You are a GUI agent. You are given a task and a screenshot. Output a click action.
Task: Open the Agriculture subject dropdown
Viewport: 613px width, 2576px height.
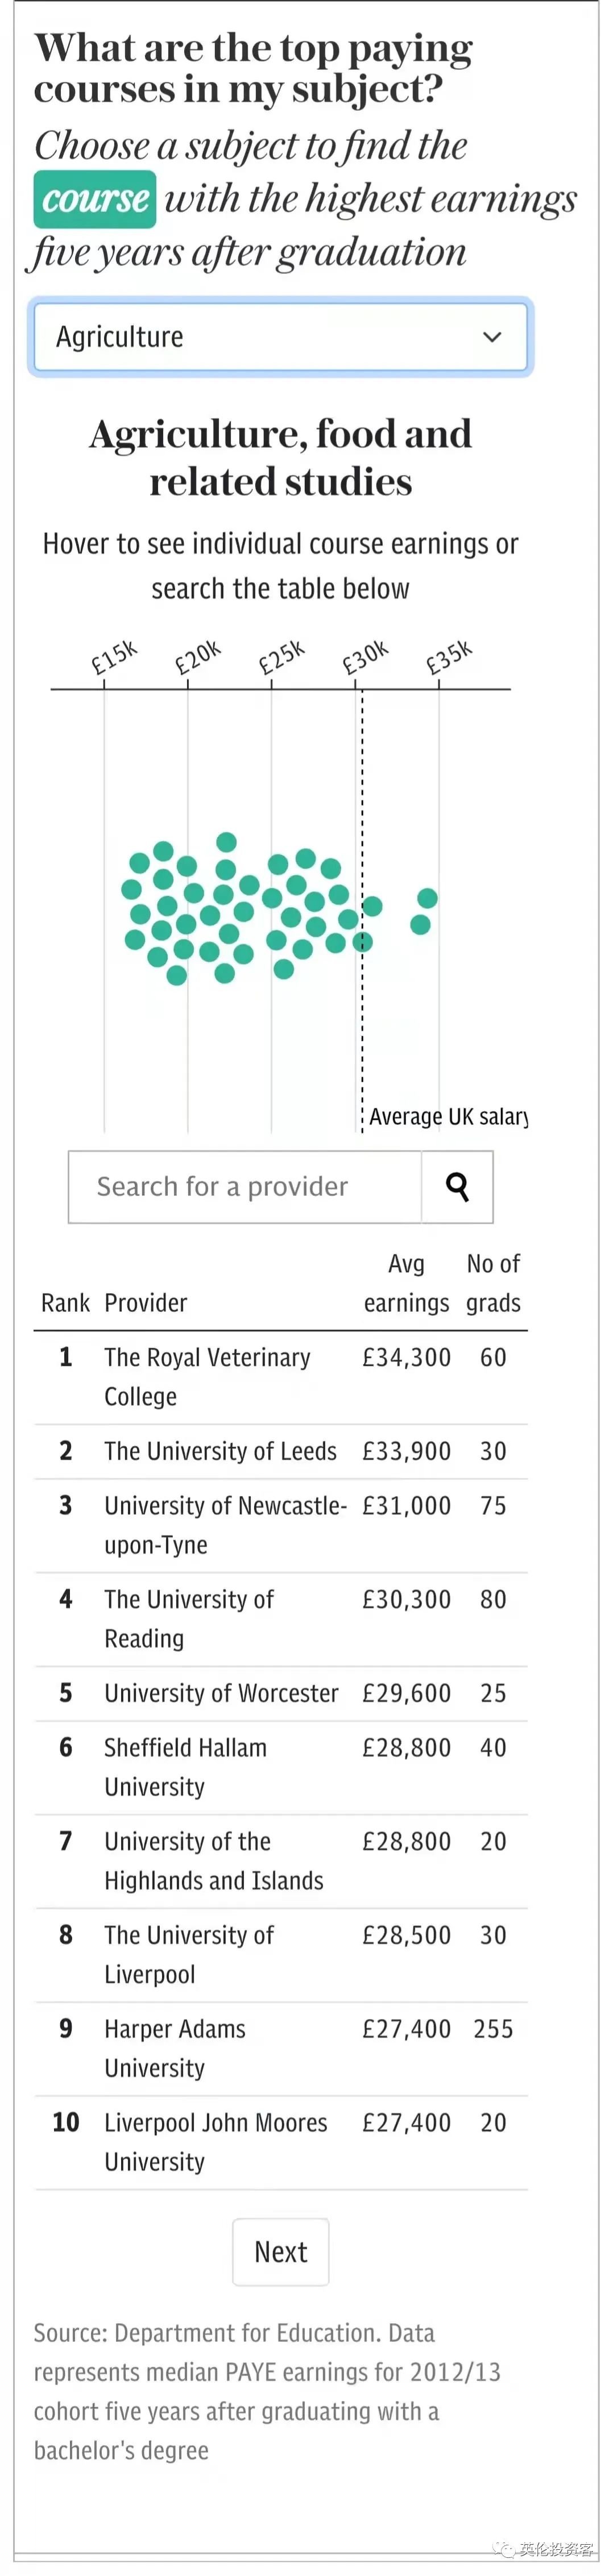(x=279, y=337)
